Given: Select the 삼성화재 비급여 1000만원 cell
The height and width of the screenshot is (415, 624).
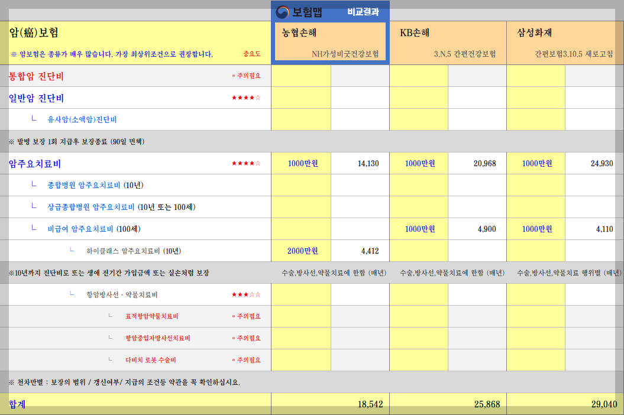Looking at the screenshot, I should pos(536,229).
